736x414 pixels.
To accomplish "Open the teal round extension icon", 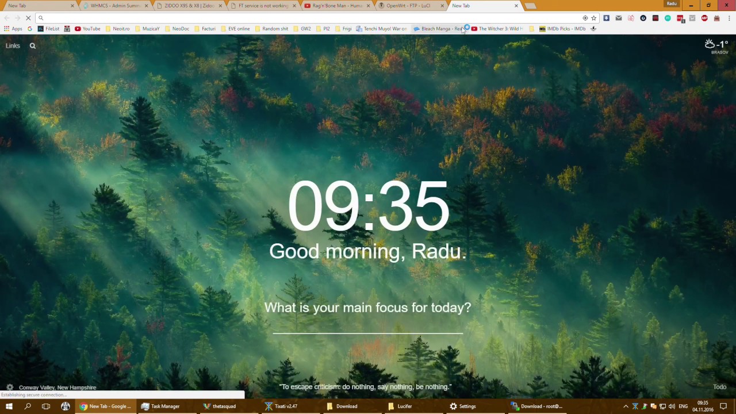I will [668, 18].
